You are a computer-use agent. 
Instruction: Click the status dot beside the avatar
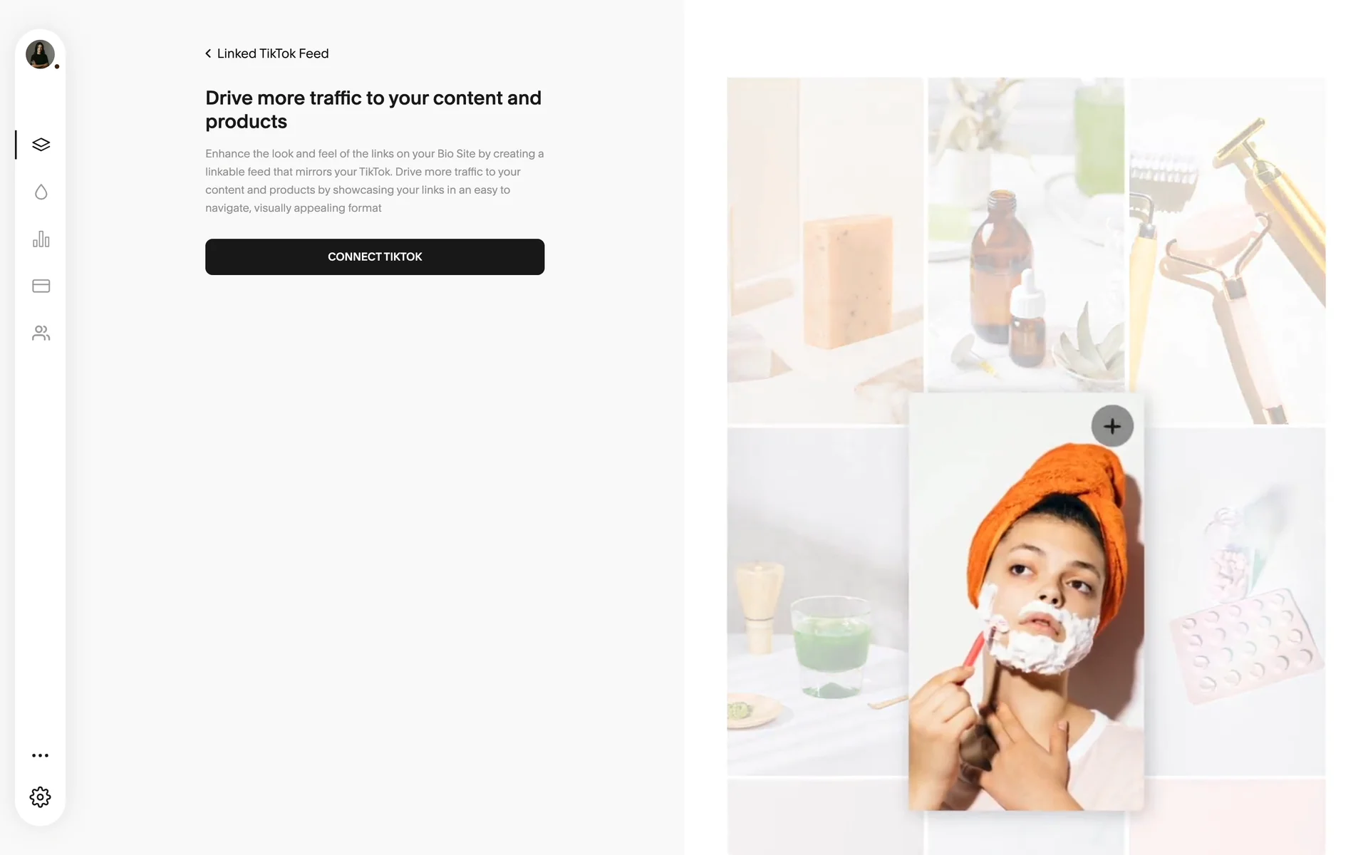pyautogui.click(x=57, y=66)
